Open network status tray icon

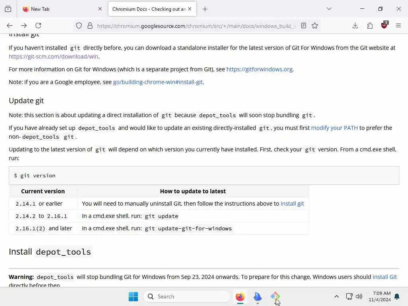[x=349, y=296]
